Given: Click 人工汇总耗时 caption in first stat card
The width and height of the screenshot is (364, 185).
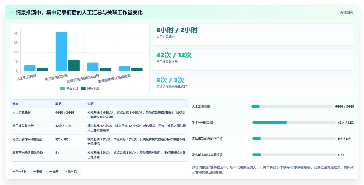Looking at the screenshot, I should [166, 37].
